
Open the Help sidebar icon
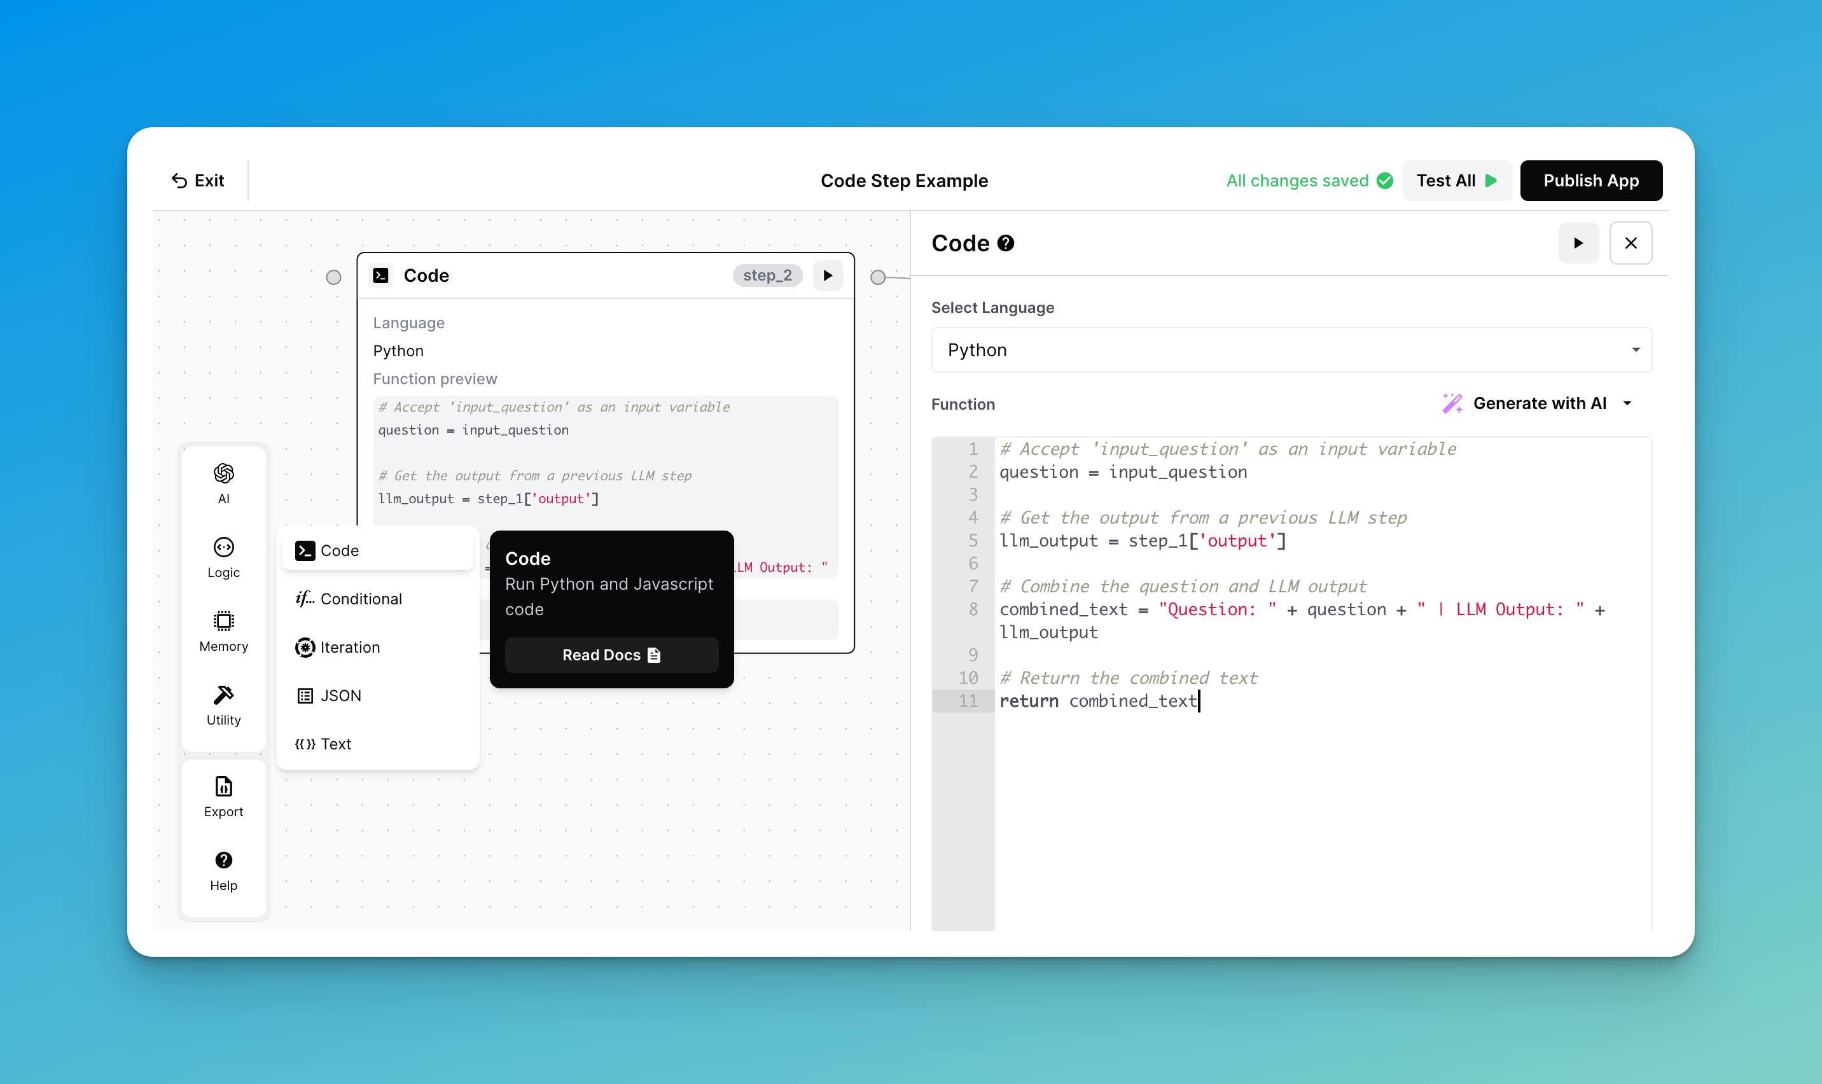click(223, 871)
